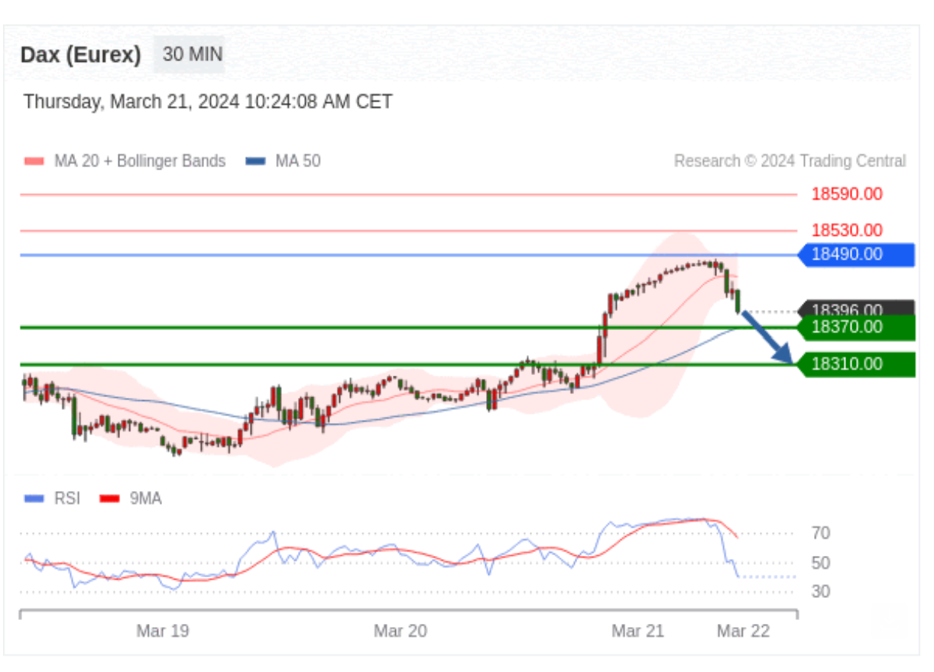This screenshot has width=934, height=672.
Task: Click the Mar 19 date axis label
Action: pyautogui.click(x=163, y=632)
